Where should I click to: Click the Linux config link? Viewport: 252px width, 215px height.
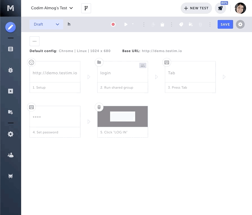[x=82, y=51]
